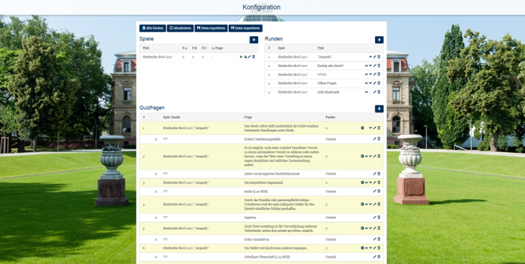Start the Strafrechts-Bowl 2017 game with play icon
Viewport: 525px width, 264px height.
(x=241, y=57)
